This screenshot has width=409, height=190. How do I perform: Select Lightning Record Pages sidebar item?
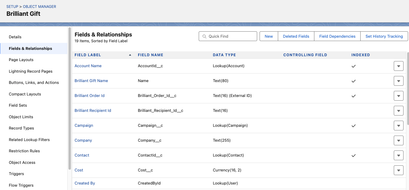(30, 71)
